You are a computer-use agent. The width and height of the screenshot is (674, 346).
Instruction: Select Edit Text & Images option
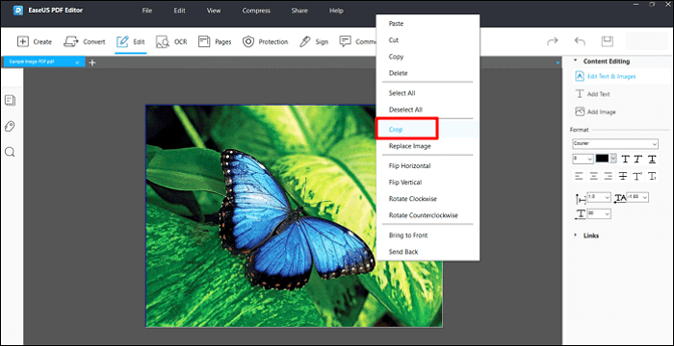tap(606, 76)
